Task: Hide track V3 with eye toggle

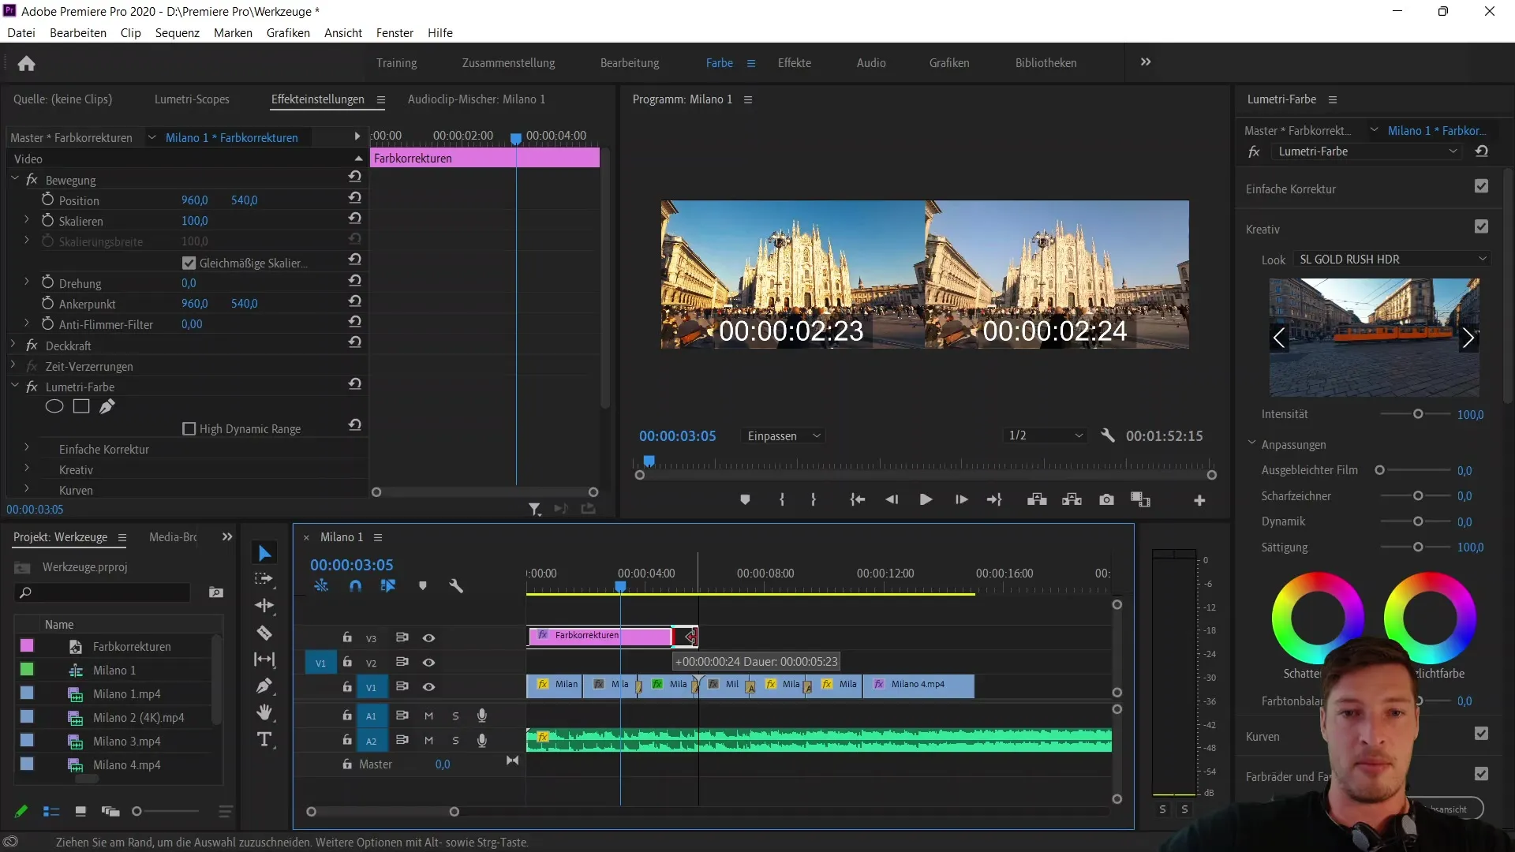Action: click(428, 638)
